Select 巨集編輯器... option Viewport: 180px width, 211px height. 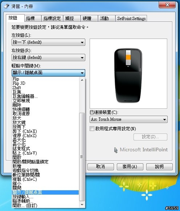click(45, 96)
